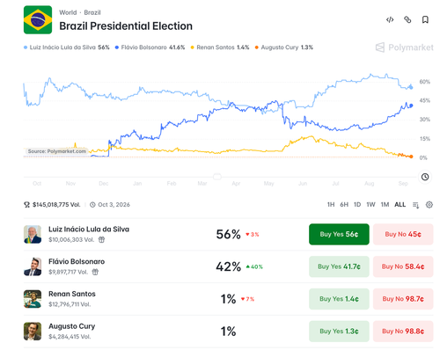Click the chart timeline slider handle
440x350 pixels.
pos(217,177)
